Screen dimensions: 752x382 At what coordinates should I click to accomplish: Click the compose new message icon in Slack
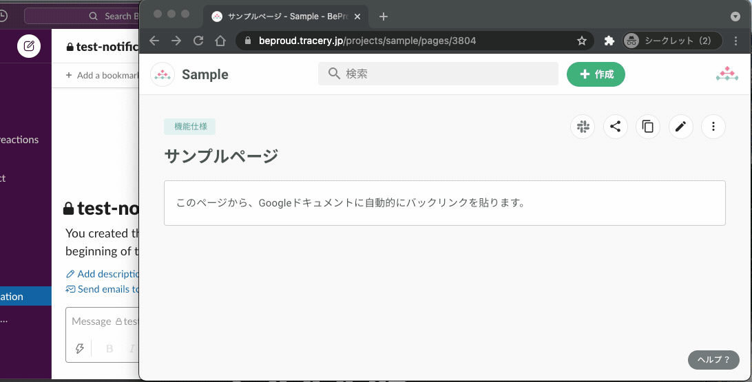point(29,47)
